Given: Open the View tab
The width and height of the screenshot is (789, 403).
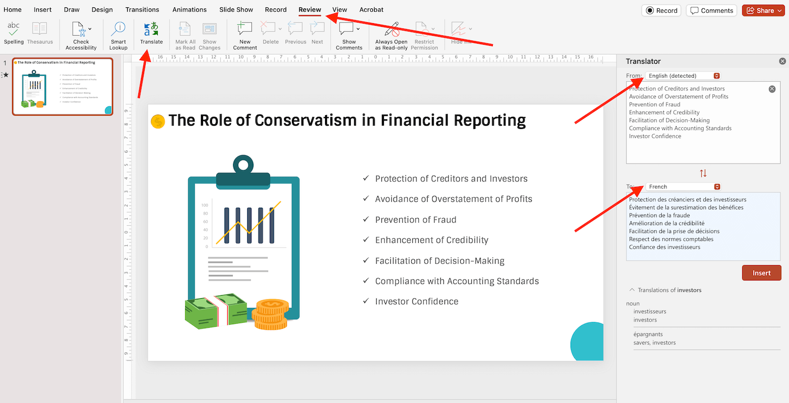Looking at the screenshot, I should [x=340, y=9].
